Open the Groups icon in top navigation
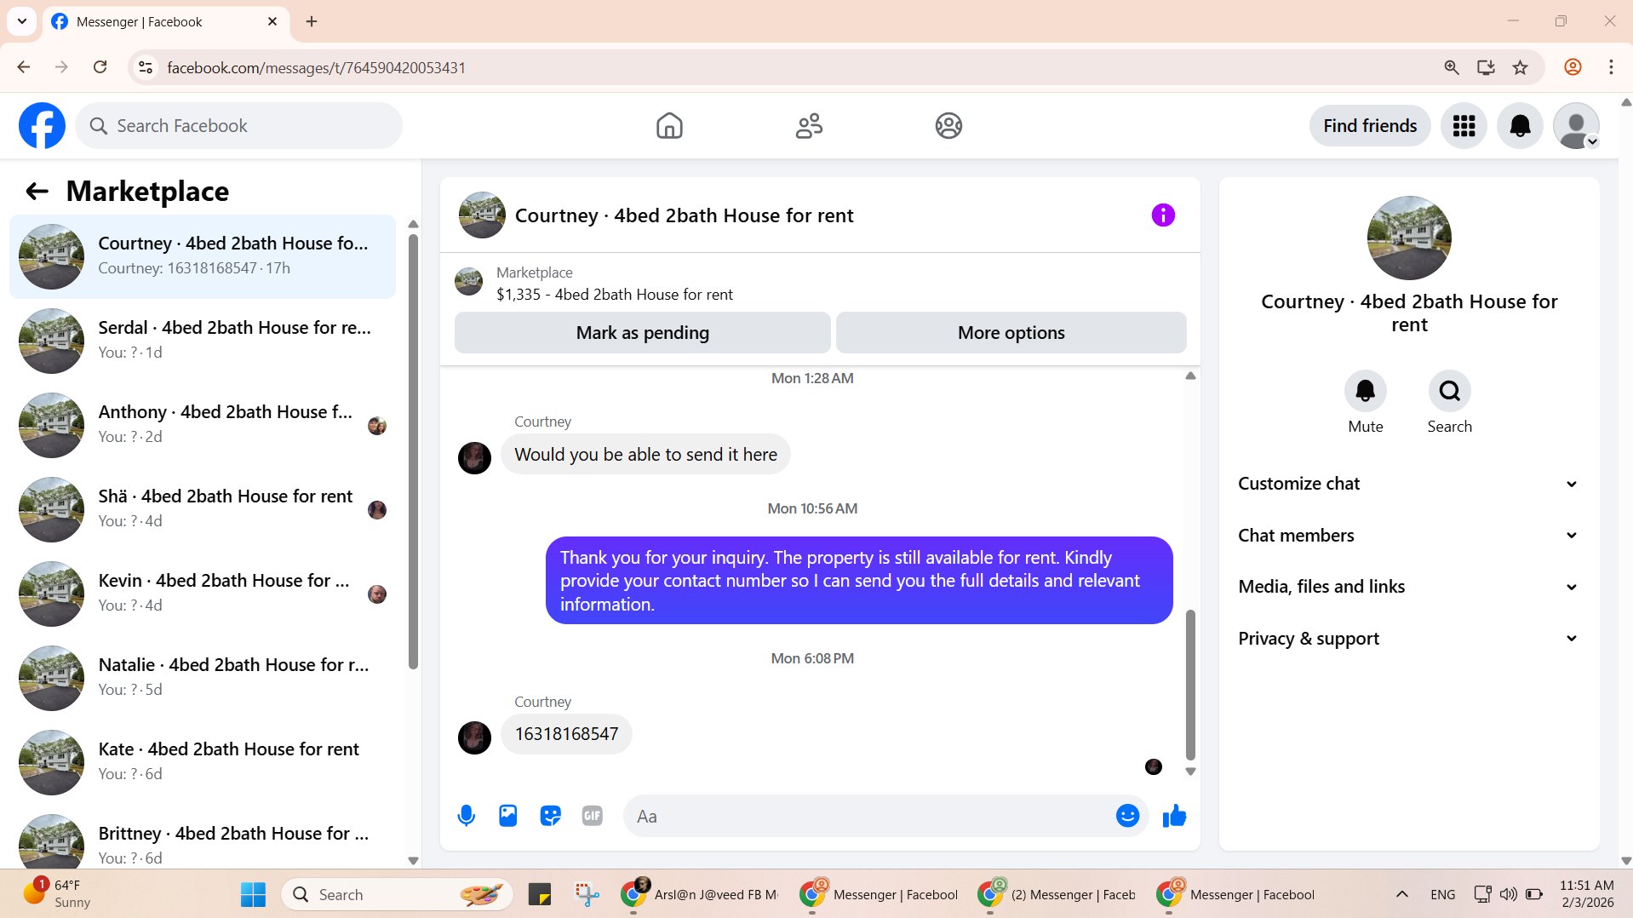1633x918 pixels. [x=948, y=126]
